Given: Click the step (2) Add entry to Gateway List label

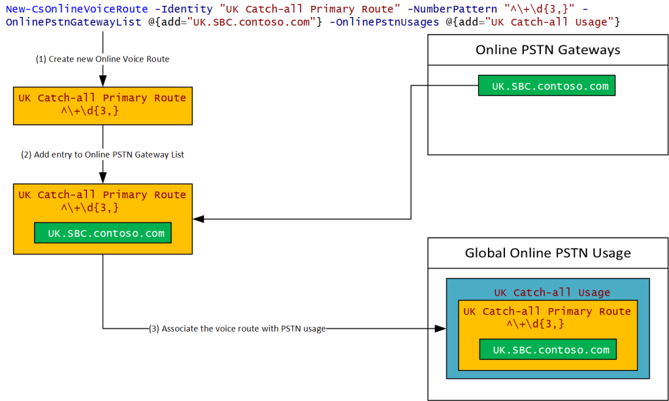Looking at the screenshot, I should pos(103,155).
